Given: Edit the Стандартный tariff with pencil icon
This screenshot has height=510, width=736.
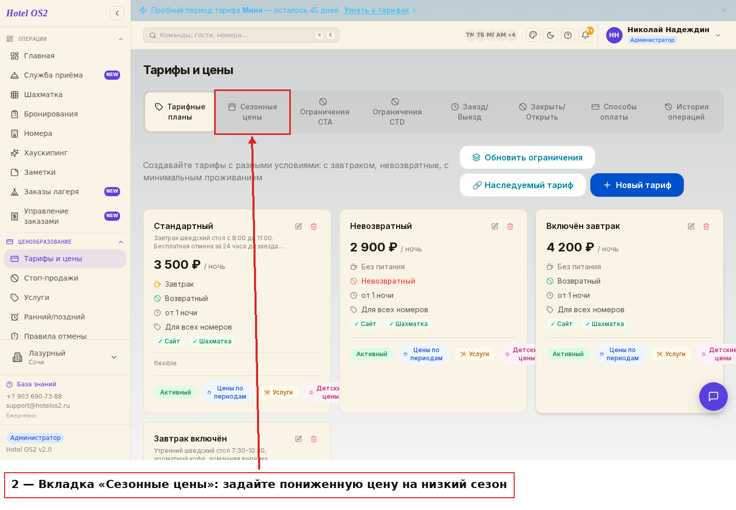Looking at the screenshot, I should click(298, 226).
